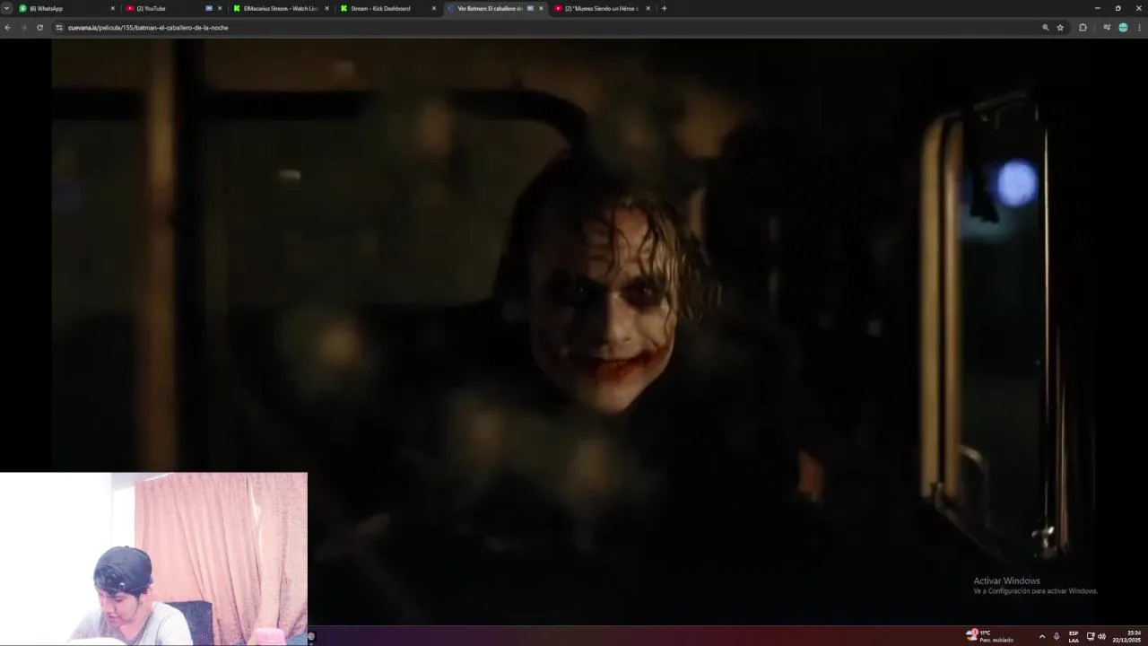The width and height of the screenshot is (1148, 646).
Task: Click the cuevana.is address bar URL
Action: click(148, 28)
